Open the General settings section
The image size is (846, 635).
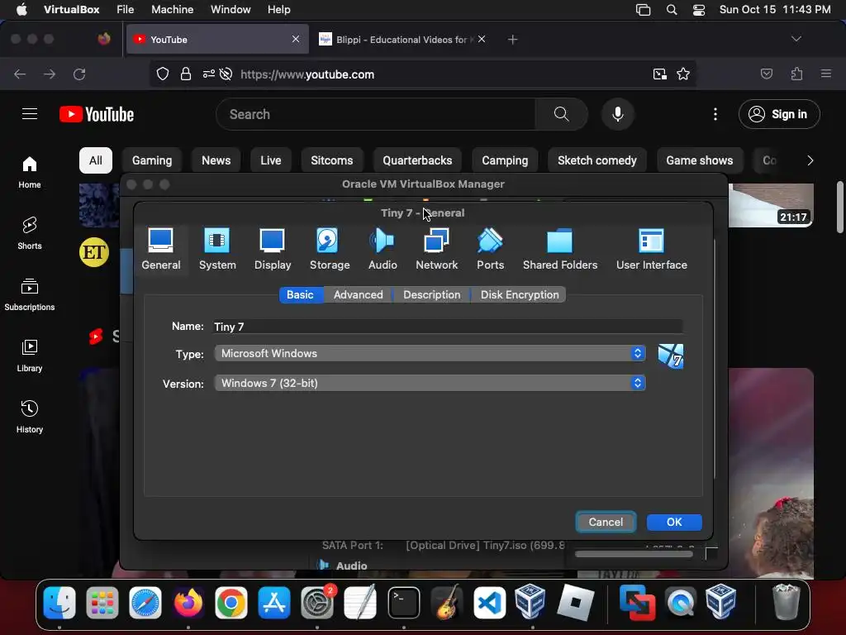coord(161,249)
